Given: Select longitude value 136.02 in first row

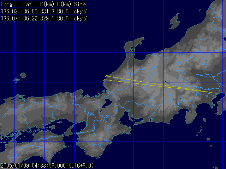Looking at the screenshot, I should 8,11.
